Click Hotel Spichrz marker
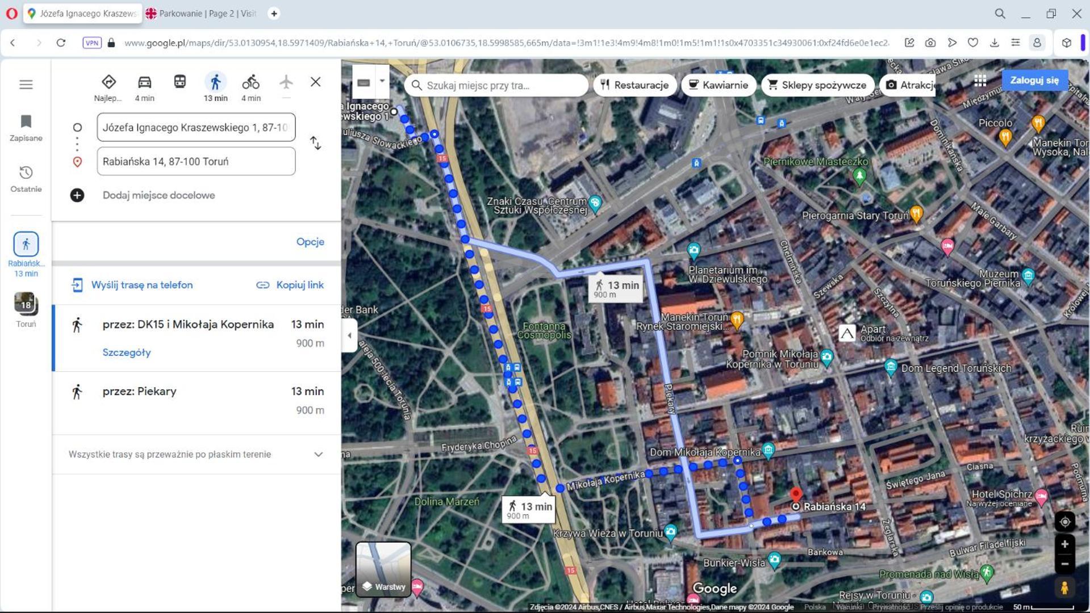 [x=1041, y=497]
